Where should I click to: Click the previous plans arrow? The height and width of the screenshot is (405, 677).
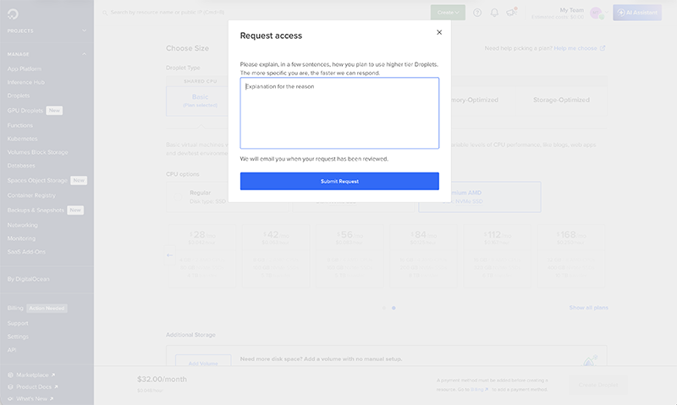pyautogui.click(x=170, y=254)
